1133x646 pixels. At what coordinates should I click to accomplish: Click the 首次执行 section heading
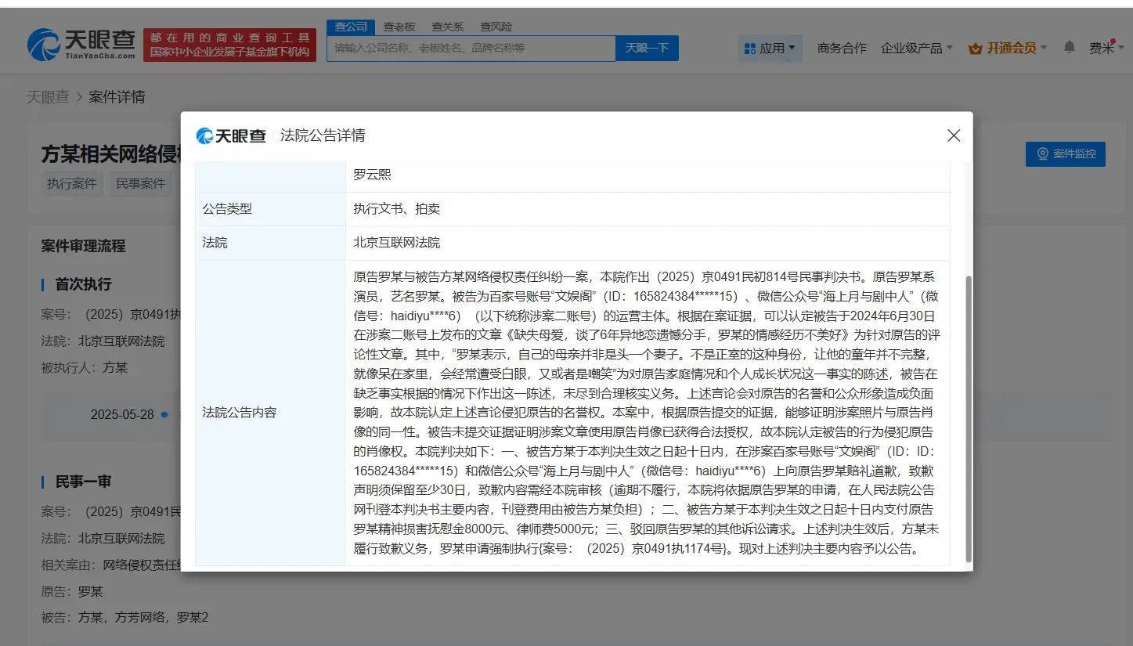pyautogui.click(x=83, y=284)
